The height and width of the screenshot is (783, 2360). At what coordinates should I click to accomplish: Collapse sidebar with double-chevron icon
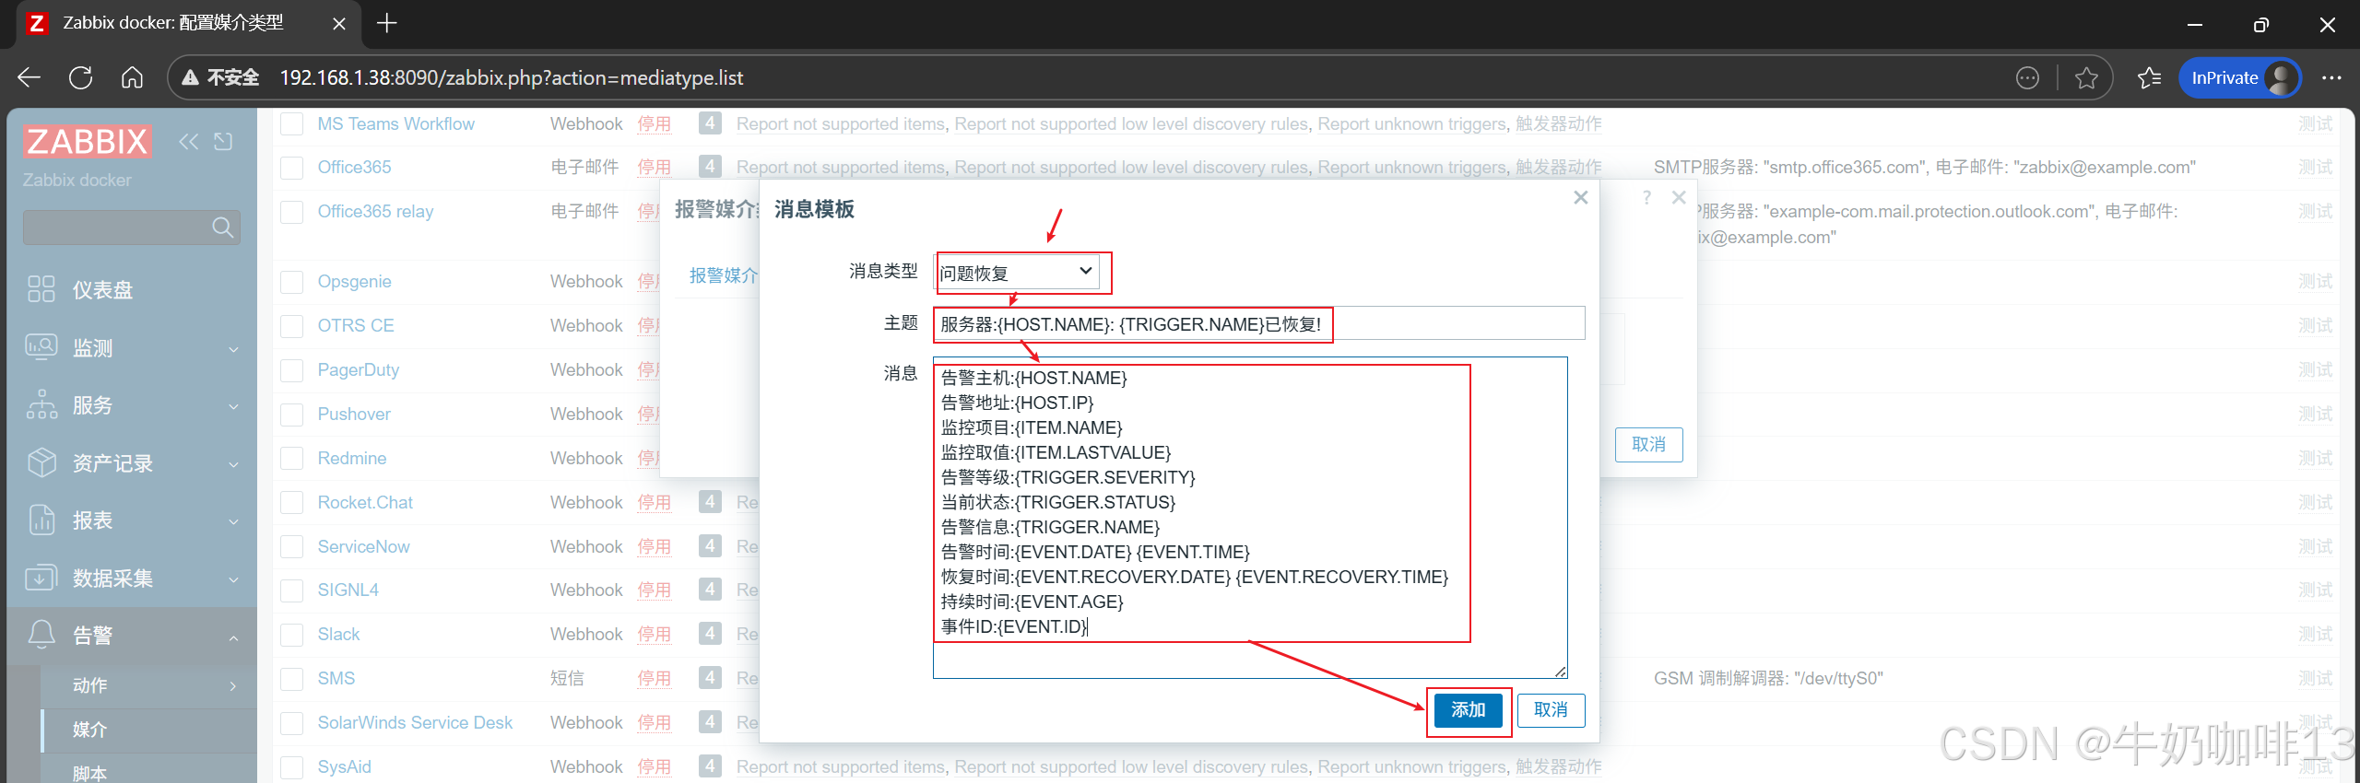point(189,141)
